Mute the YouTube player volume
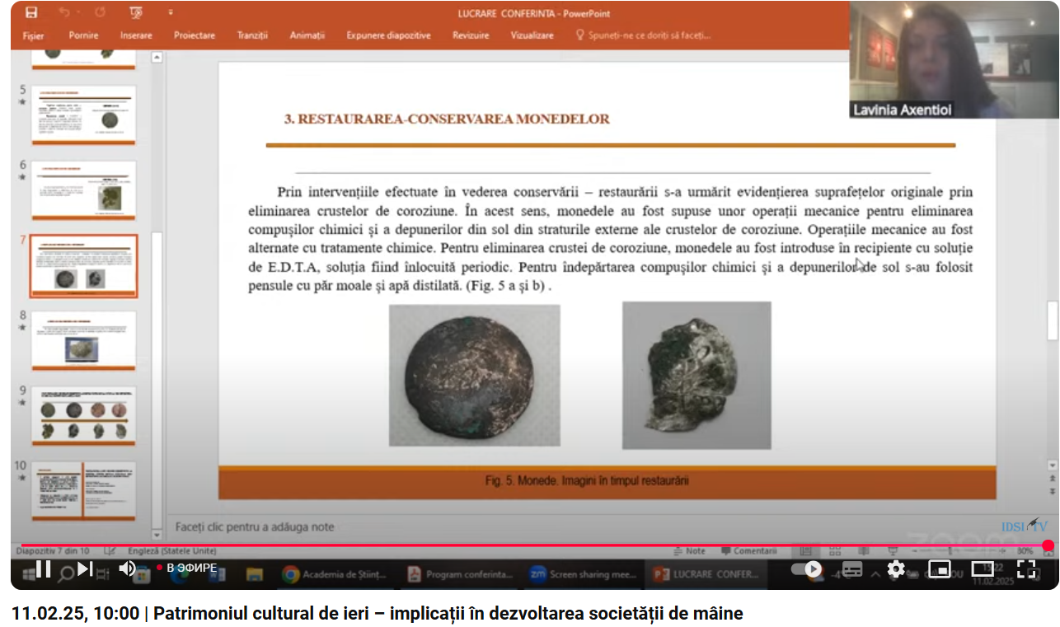The image size is (1060, 627). (127, 569)
